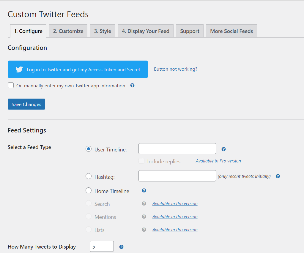
Task: Click the Include replies checkbox
Action: pyautogui.click(x=141, y=161)
